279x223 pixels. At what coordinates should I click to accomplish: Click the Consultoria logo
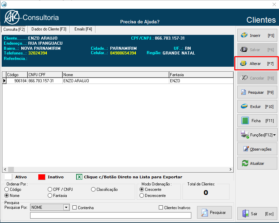(x=32, y=17)
